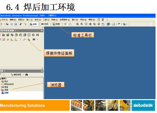Open the 插入 (Insert) menu

(x=30, y=20)
